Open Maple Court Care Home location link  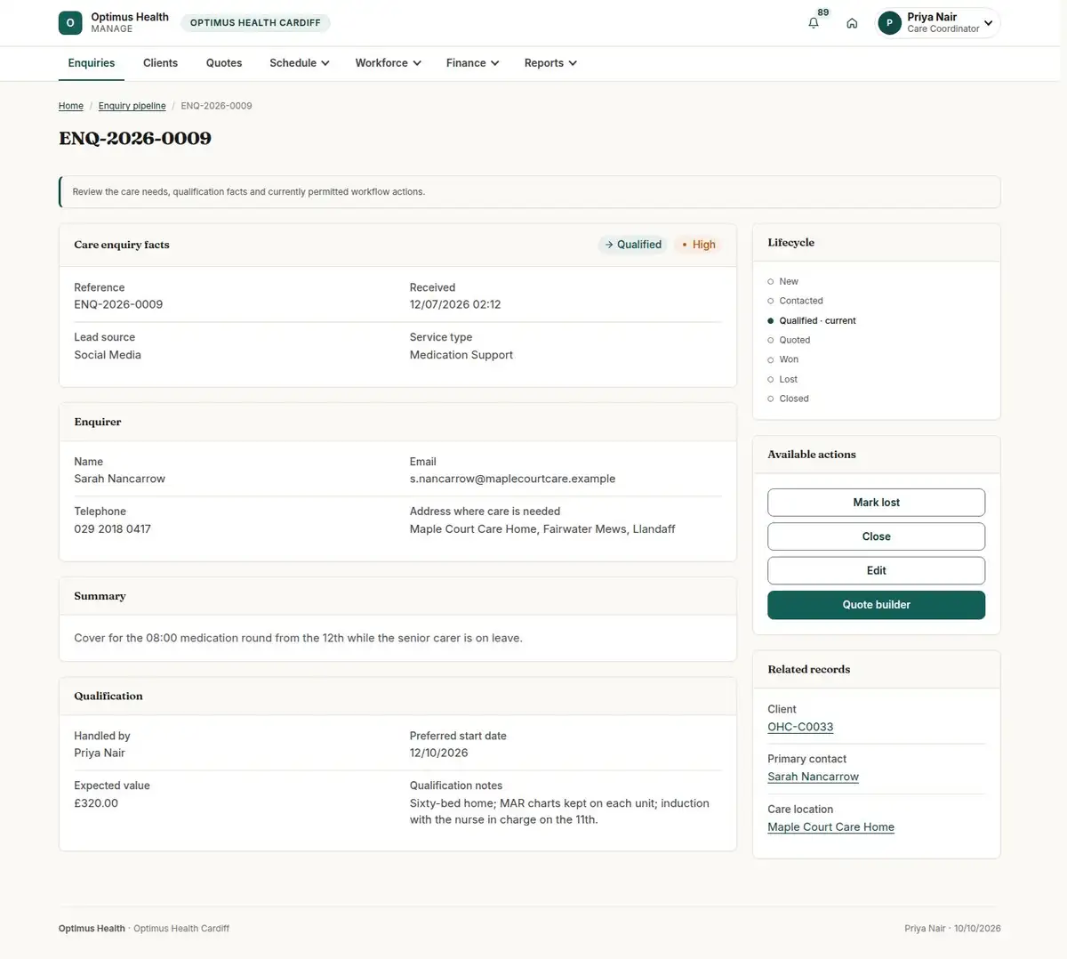click(831, 826)
